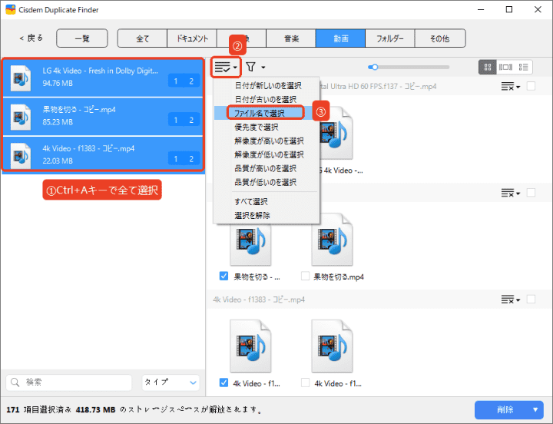The width and height of the screenshot is (553, 424).
Task: Click the search magnifier icon
Action: pos(16,382)
